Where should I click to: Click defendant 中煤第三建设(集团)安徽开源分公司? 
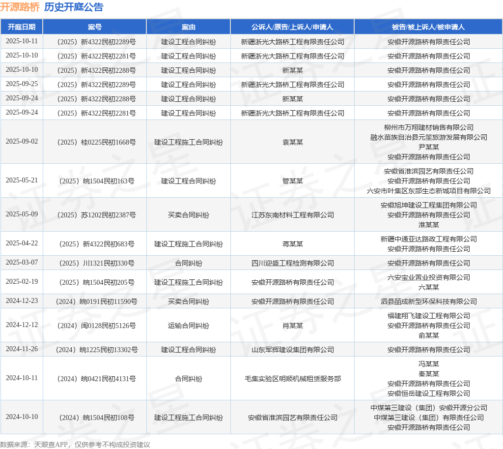(x=428, y=408)
